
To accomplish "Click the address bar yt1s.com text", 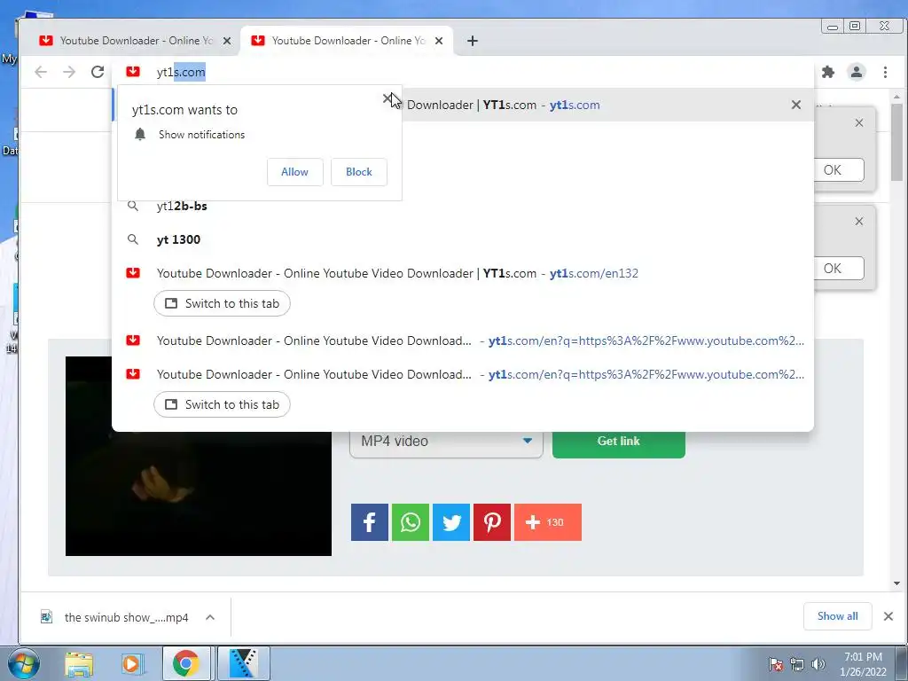I will click(x=181, y=72).
